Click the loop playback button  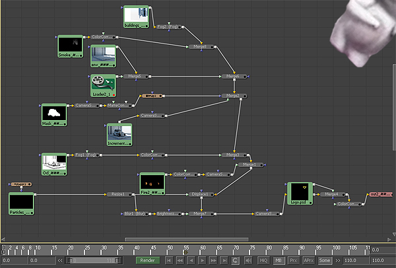click(235, 260)
